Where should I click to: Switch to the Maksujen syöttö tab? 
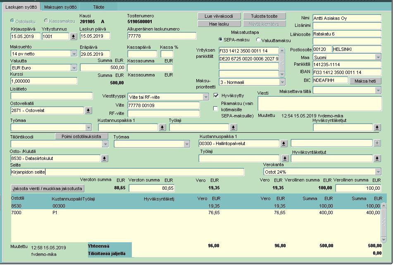click(60, 7)
